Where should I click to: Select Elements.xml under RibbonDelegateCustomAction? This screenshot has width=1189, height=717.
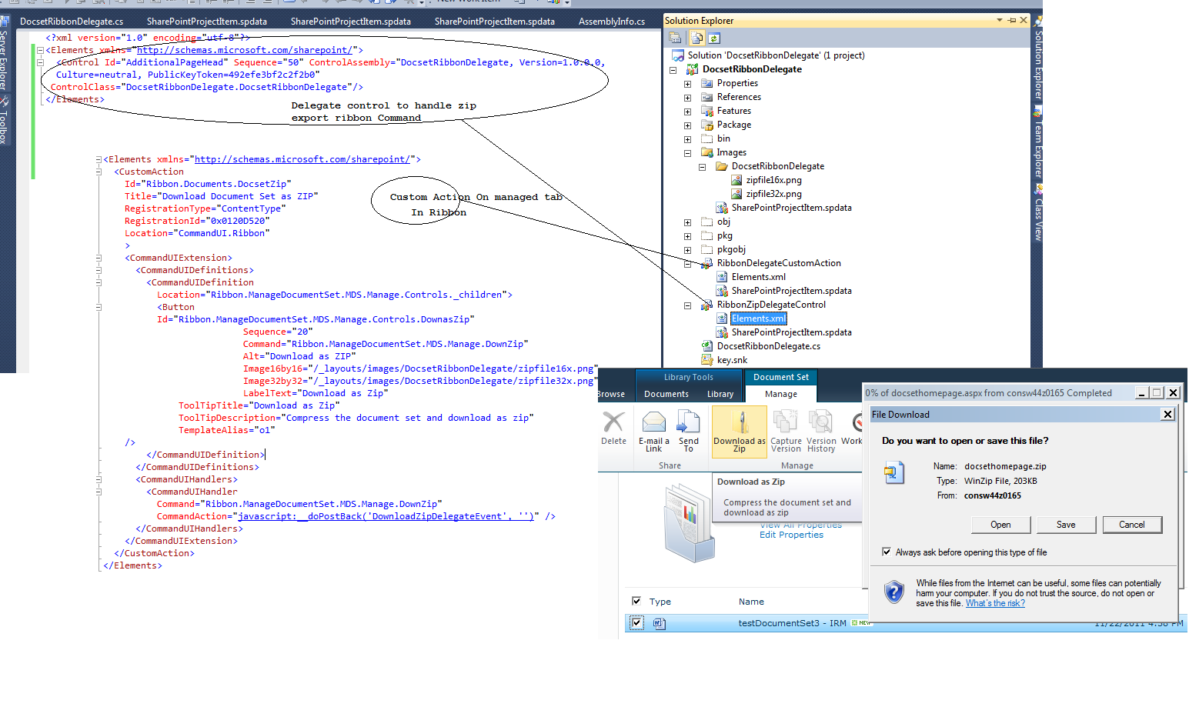758,277
